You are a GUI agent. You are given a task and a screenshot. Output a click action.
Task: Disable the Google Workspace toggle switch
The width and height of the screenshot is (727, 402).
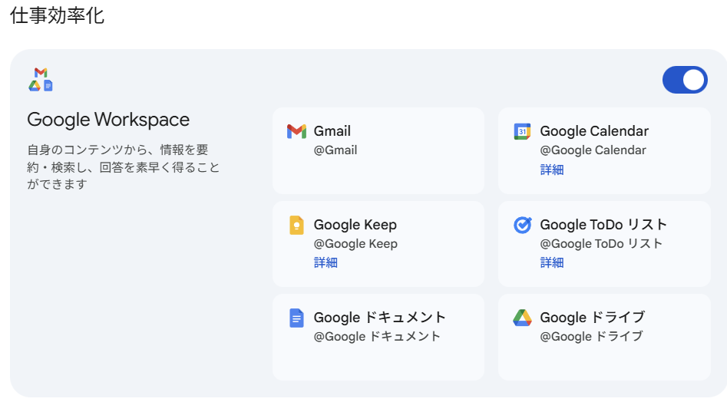click(x=685, y=80)
